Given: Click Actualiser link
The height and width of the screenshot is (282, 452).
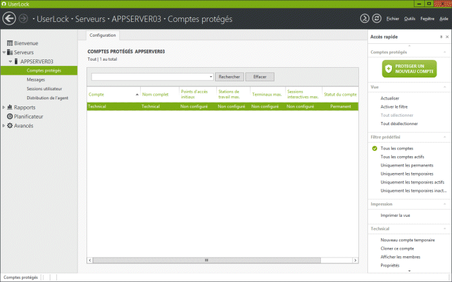Looking at the screenshot, I should coord(390,98).
